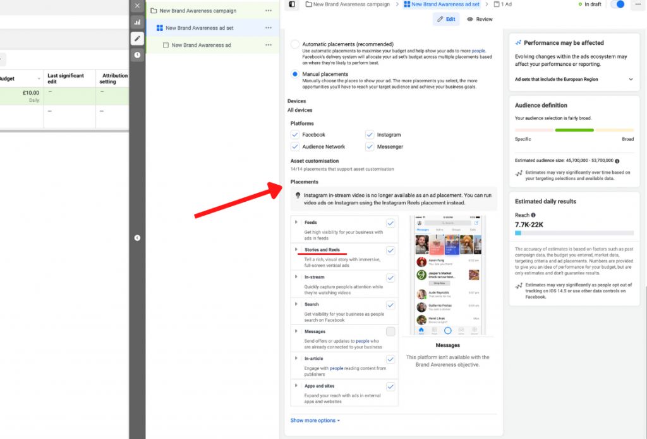Uncheck the In-article placement checkbox
This screenshot has height=439, width=647.
390,359
